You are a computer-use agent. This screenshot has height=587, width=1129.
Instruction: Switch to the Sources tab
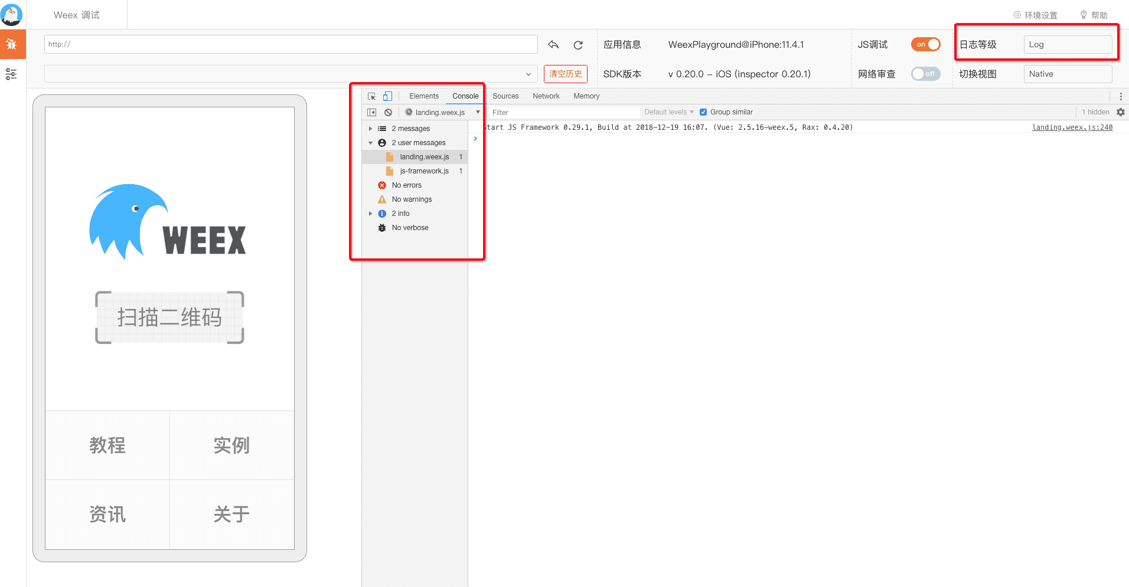505,96
